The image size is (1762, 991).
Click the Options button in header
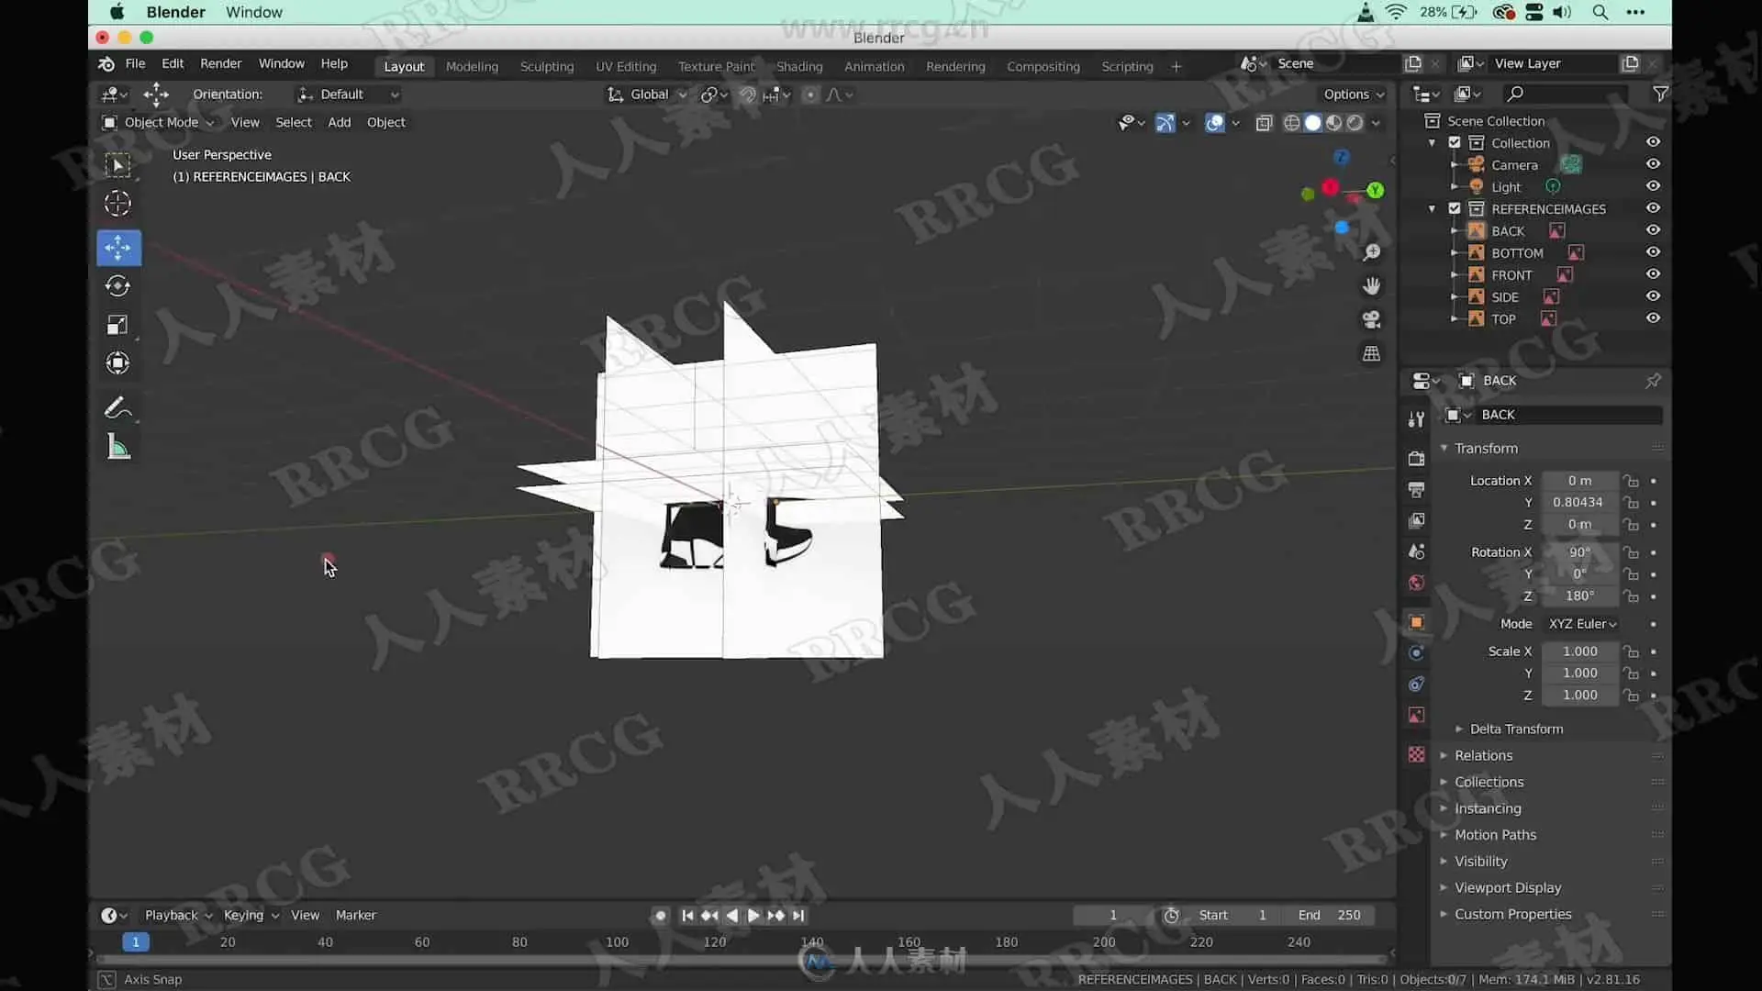(1353, 94)
